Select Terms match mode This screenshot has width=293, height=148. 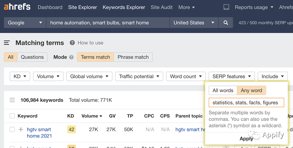pos(95,57)
